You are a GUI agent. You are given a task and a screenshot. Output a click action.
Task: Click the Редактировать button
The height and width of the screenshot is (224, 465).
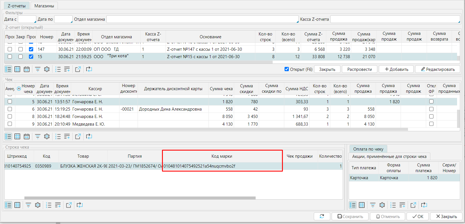click(x=437, y=69)
